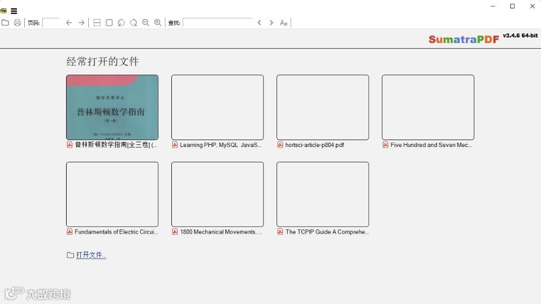The width and height of the screenshot is (541, 304).
Task: Open Learning PHP, MySQL thumbnail
Action: (x=217, y=107)
